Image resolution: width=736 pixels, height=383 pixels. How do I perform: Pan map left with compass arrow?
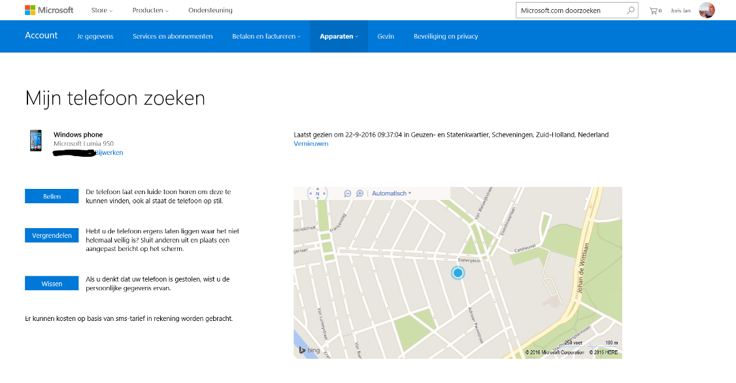pos(310,193)
